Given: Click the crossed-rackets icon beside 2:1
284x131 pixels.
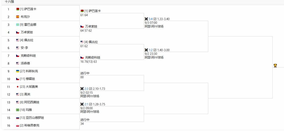Looking at the screenshot, I should coord(82,104).
